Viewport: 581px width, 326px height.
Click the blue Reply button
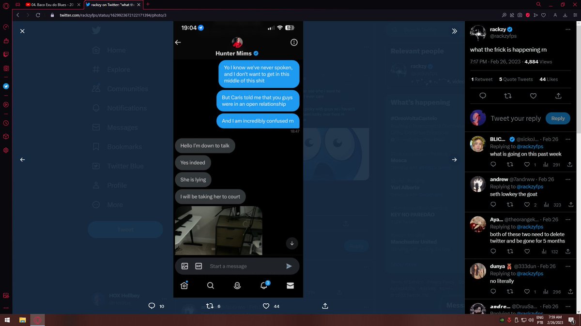pos(558,118)
